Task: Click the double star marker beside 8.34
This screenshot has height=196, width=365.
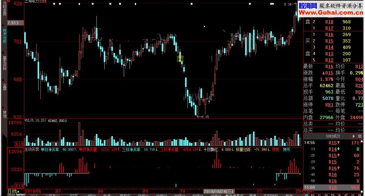Action: (x=272, y=4)
